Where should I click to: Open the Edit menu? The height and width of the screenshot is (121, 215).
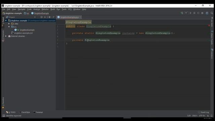pos(8,9)
